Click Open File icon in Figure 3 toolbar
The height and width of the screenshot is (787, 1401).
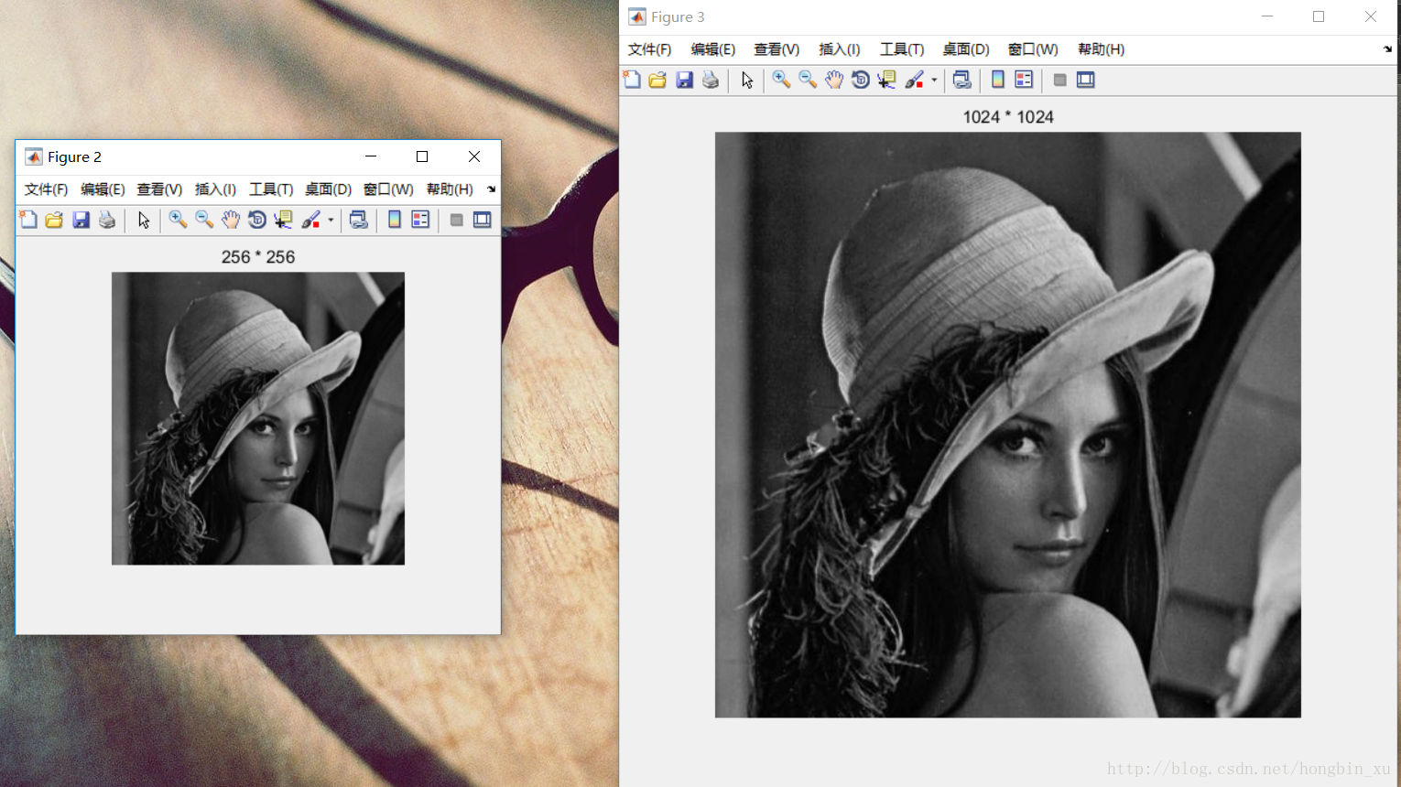click(657, 81)
